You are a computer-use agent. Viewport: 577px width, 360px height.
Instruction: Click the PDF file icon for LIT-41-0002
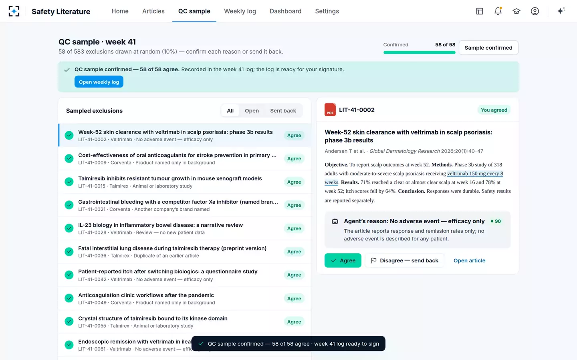click(x=330, y=110)
